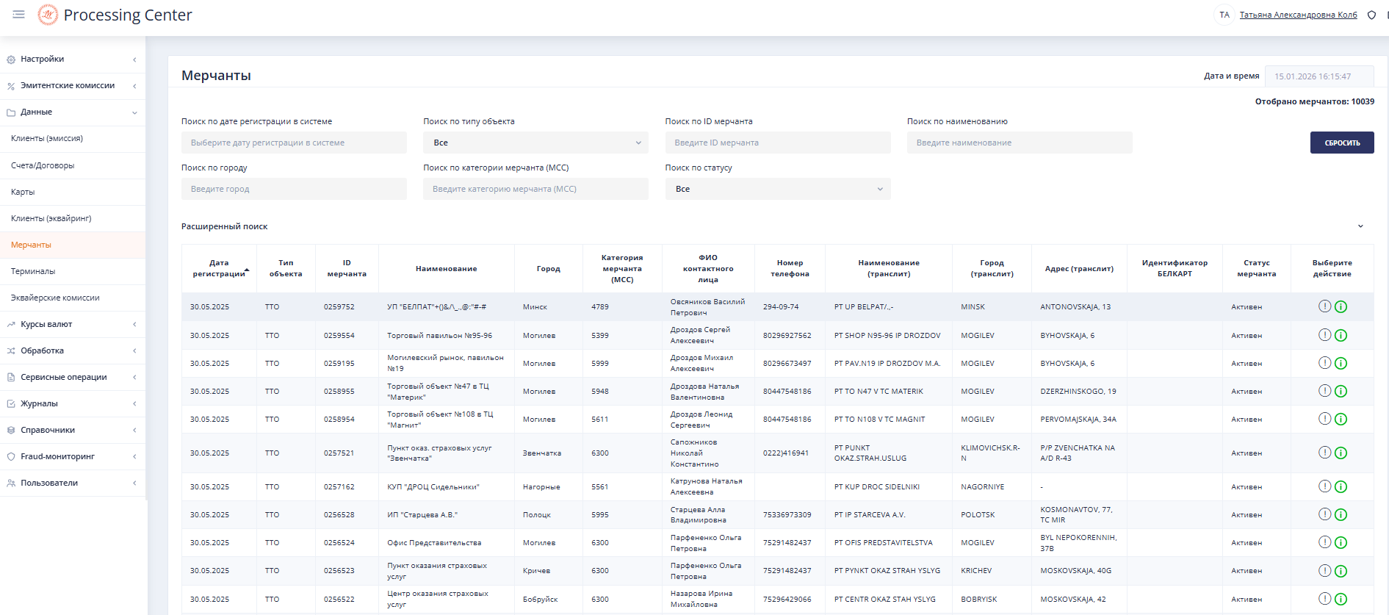This screenshot has height=615, width=1389.
Task: Click the hamburger menu icon
Action: click(18, 15)
